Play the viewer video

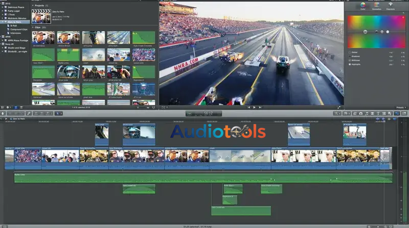[x=254, y=107]
